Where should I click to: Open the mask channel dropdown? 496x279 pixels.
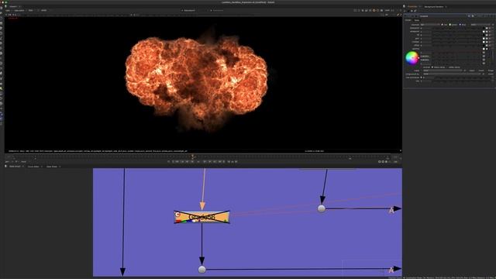[x=443, y=71]
